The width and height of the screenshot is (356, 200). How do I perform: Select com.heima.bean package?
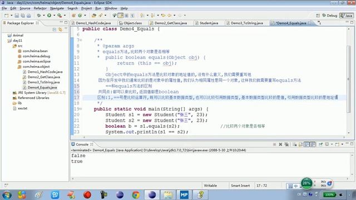pos(33,51)
